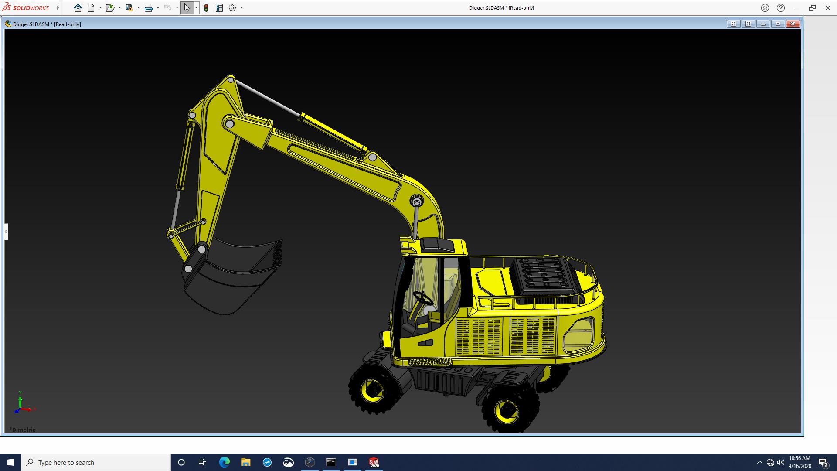Expand the collapsed left panel handle
This screenshot has height=471, width=837.
[x=6, y=232]
